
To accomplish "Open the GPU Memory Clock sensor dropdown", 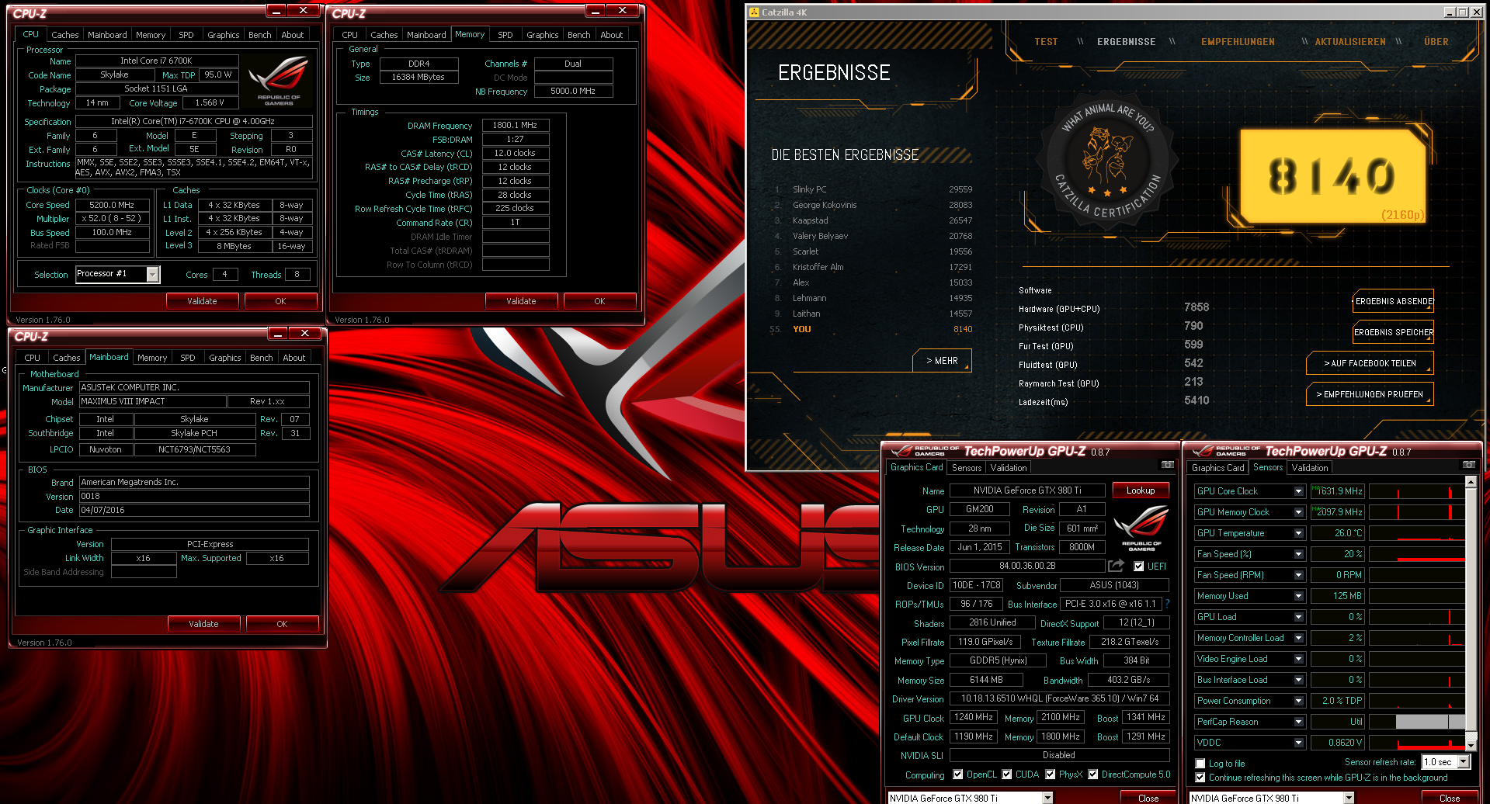I will (1298, 512).
